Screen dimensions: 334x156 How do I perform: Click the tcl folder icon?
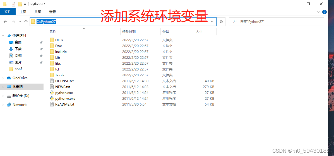coord(52,69)
